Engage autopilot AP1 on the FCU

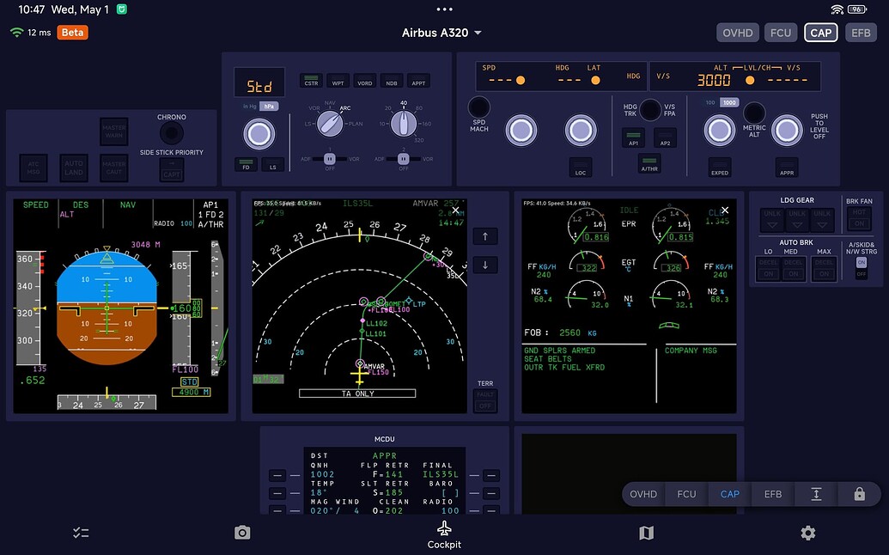pos(633,137)
